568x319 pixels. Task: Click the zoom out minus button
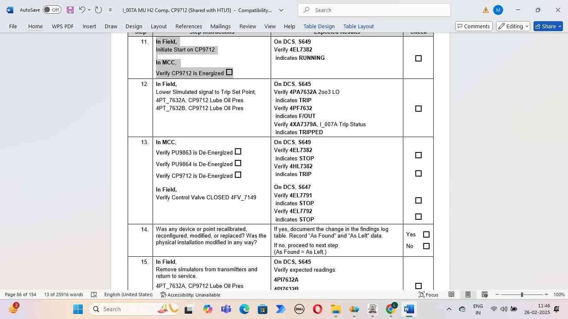(497, 294)
